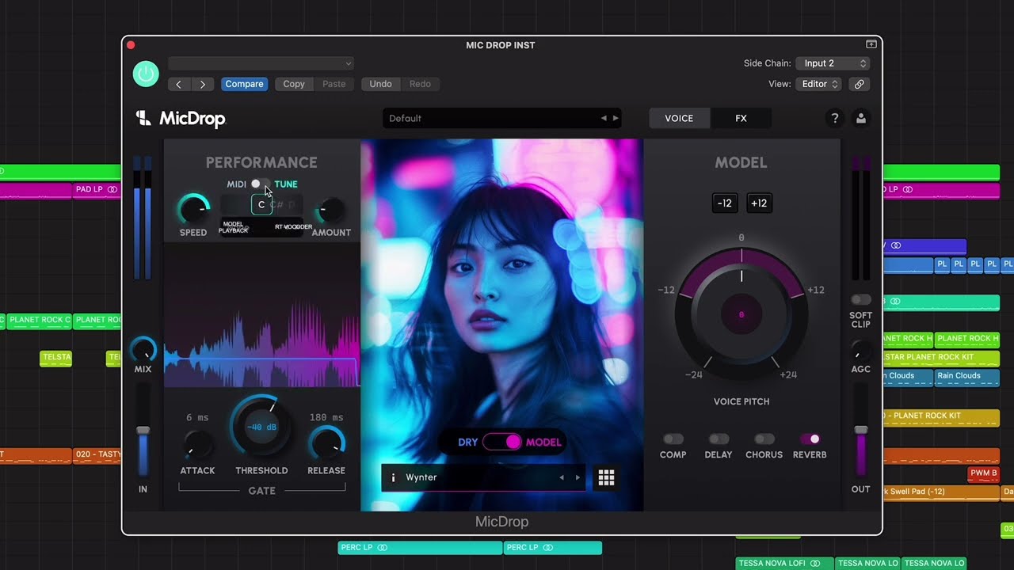Click the Redo button

420,84
